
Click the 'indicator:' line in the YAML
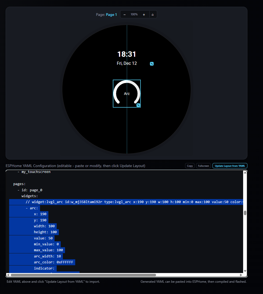click(44, 268)
